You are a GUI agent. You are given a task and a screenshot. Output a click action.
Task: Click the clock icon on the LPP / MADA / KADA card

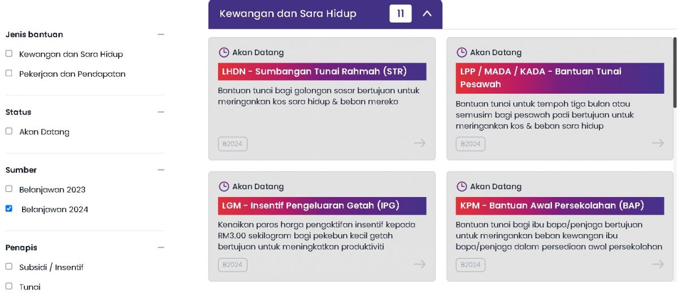click(462, 53)
